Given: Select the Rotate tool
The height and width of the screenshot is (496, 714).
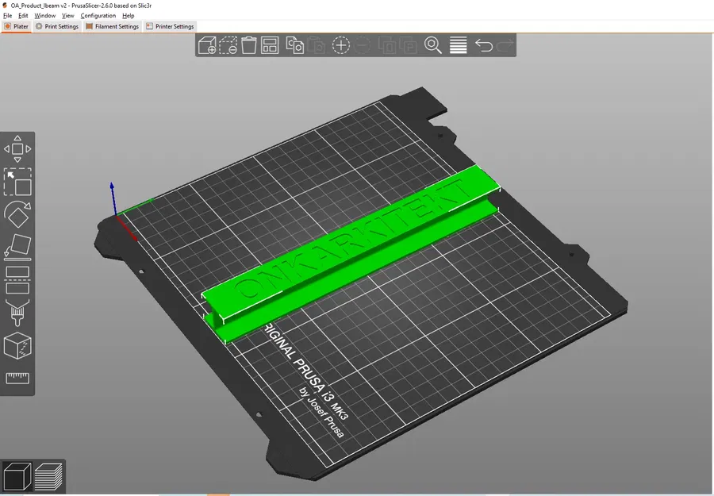Looking at the screenshot, I should [17, 214].
